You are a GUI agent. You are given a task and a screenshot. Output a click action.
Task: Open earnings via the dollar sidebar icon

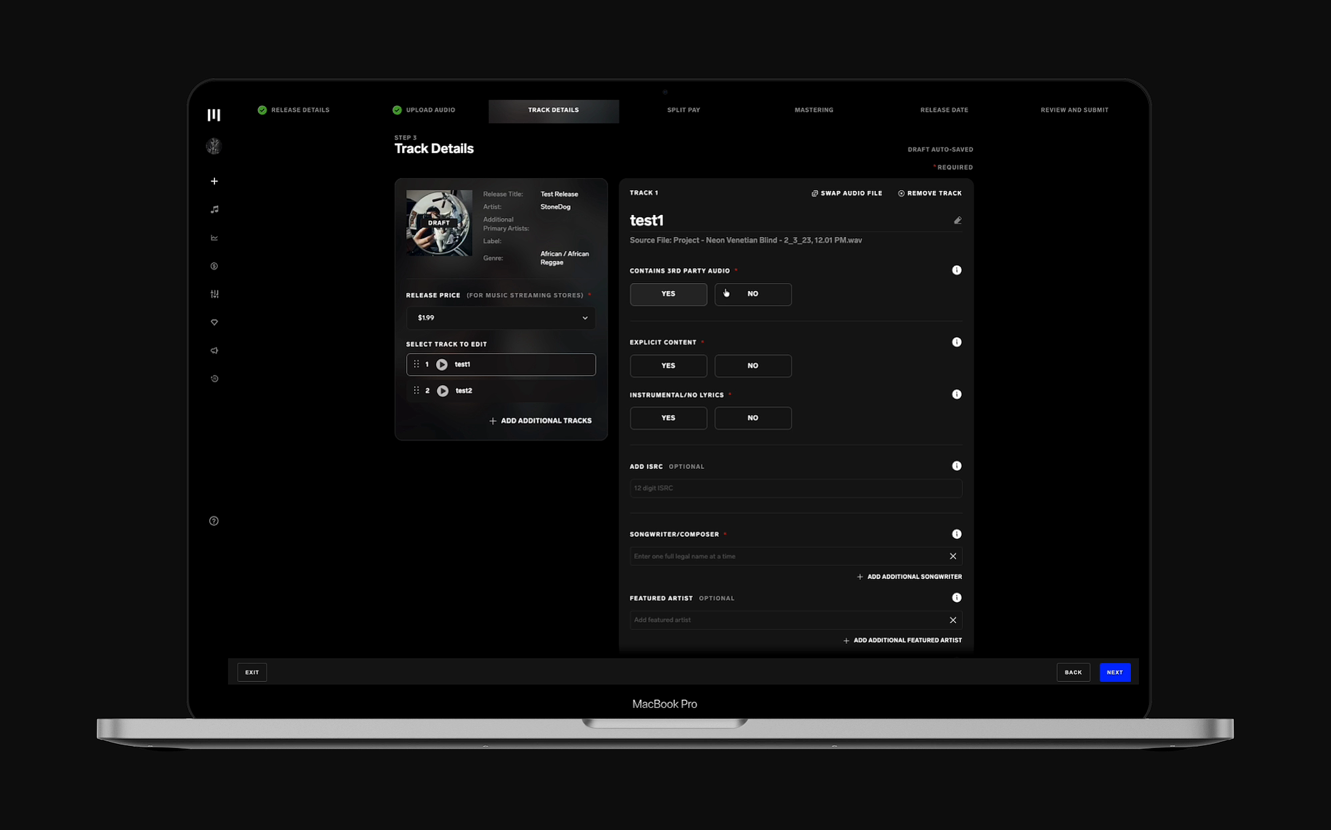pos(214,266)
